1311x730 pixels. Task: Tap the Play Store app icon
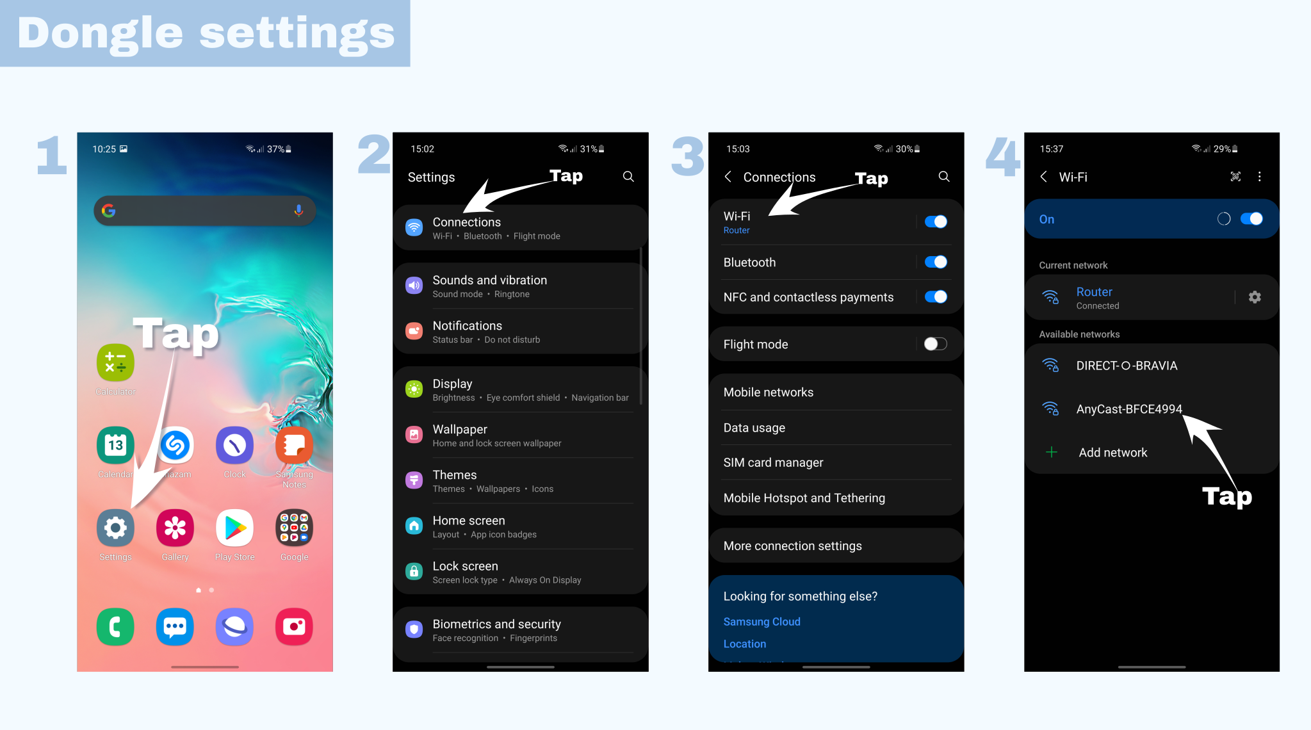(x=234, y=530)
